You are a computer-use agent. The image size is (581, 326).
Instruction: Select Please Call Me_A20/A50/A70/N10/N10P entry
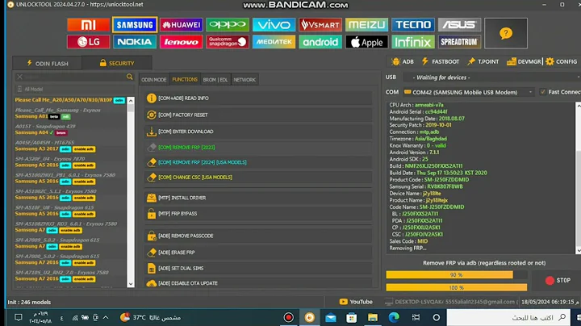click(69, 100)
